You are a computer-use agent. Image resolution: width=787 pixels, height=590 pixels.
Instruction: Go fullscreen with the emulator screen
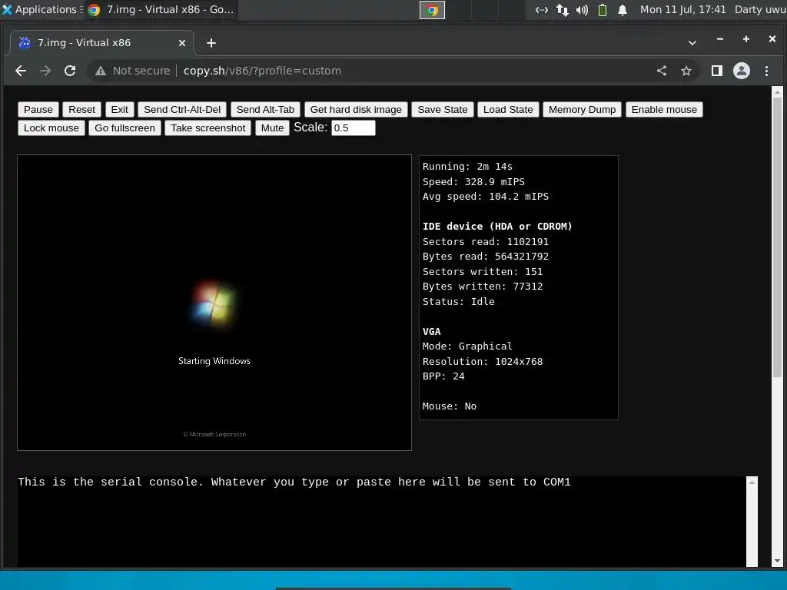pos(125,128)
